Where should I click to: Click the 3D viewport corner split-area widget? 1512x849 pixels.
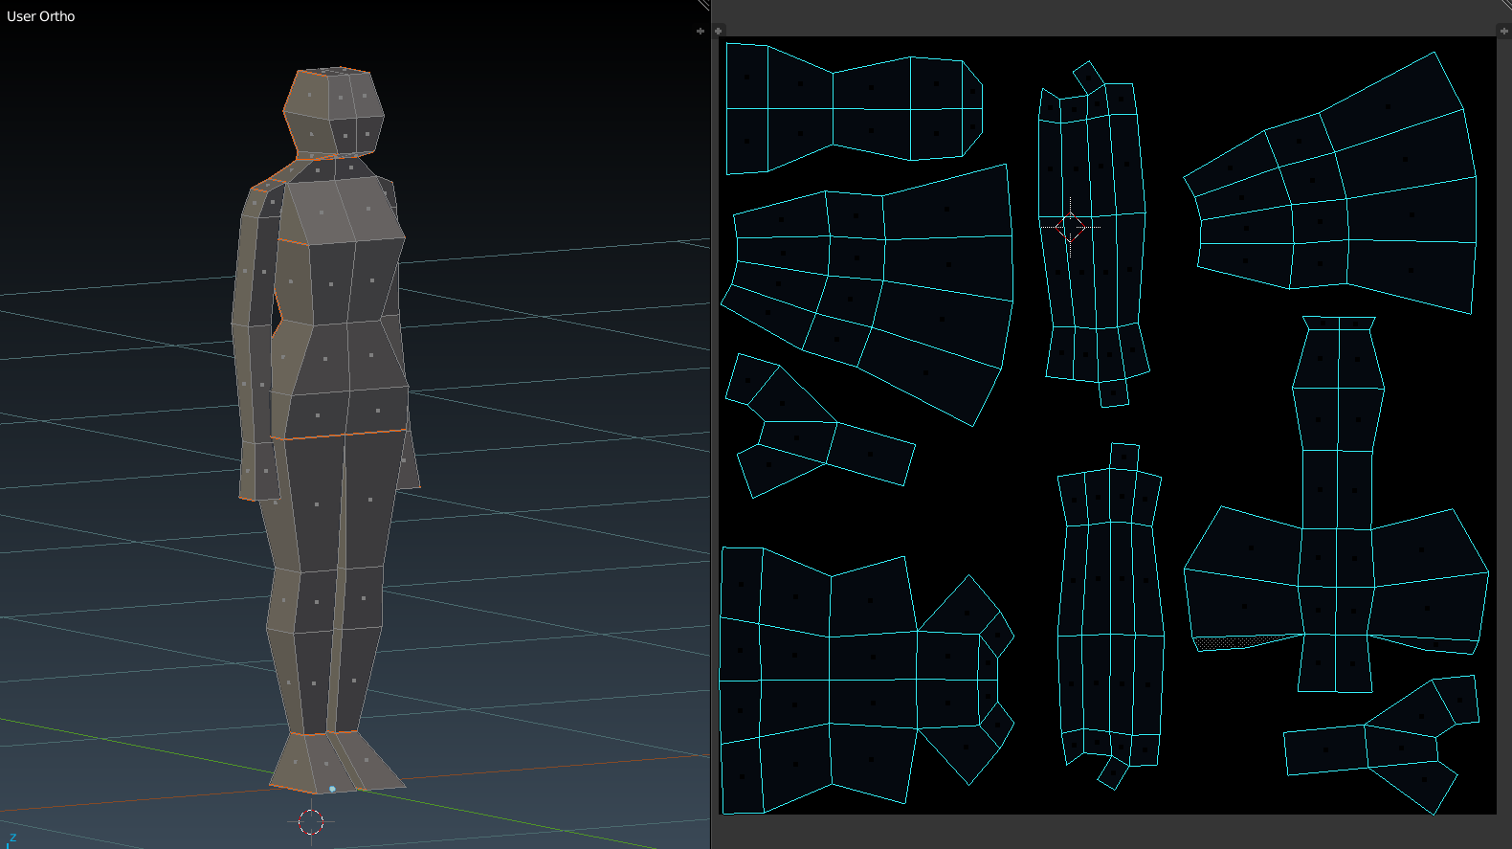click(x=704, y=6)
